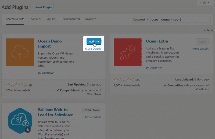The width and height of the screenshot is (215, 139).
Task: Open the Keyword search type dropdown
Action: point(140,19)
